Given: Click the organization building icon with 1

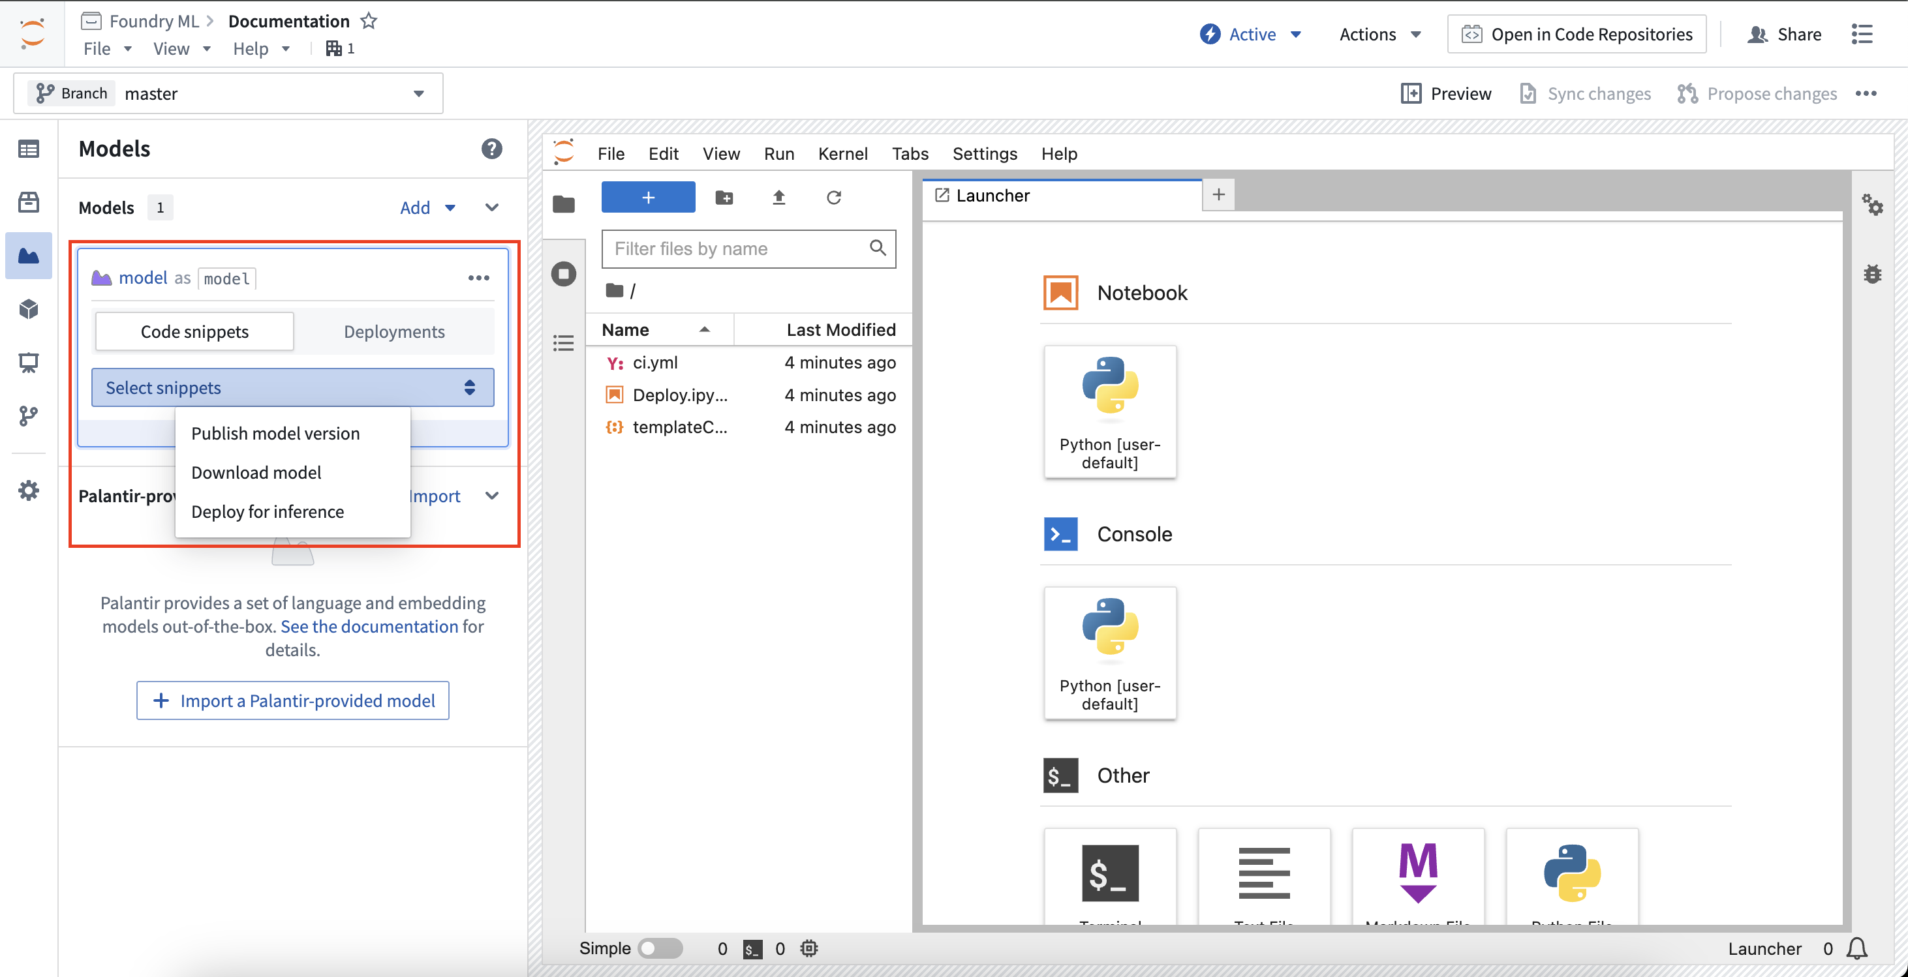Looking at the screenshot, I should [340, 48].
